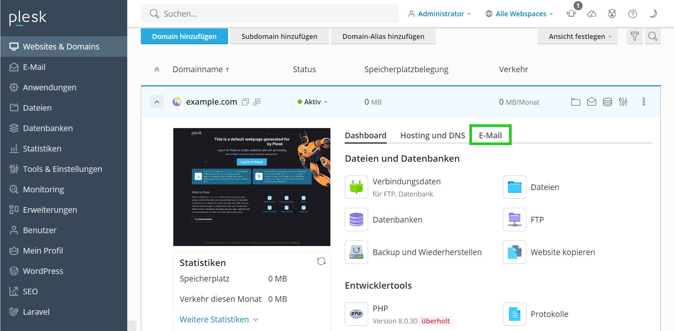This screenshot has width=674, height=331.
Task: Open SEO sidebar entry
Action: click(x=63, y=291)
